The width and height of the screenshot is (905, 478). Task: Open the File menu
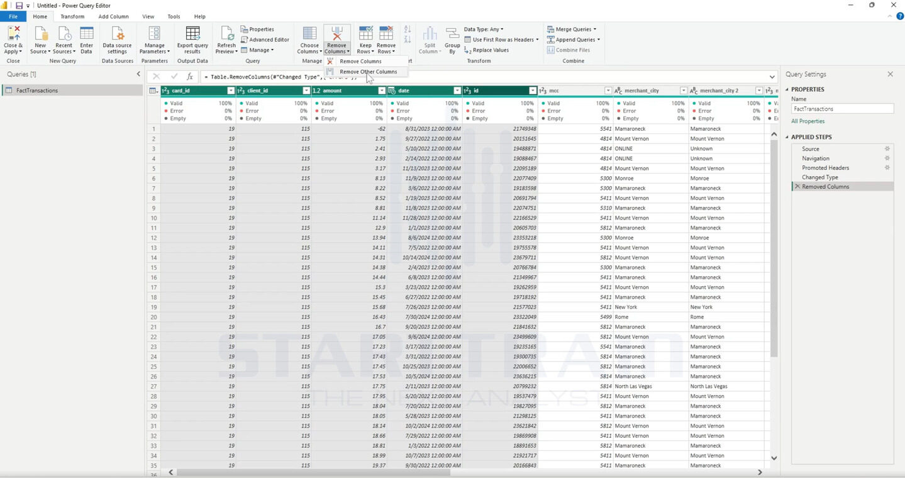pos(13,17)
